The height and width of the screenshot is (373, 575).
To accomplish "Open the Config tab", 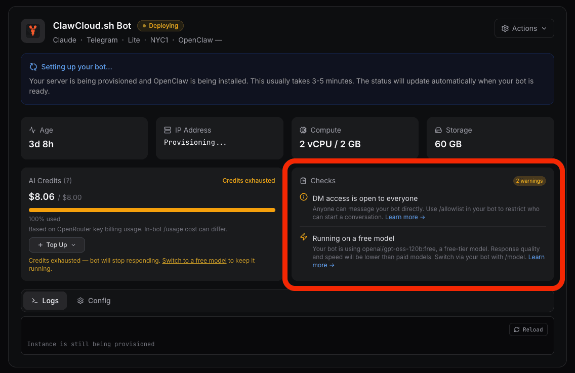I will 94,300.
